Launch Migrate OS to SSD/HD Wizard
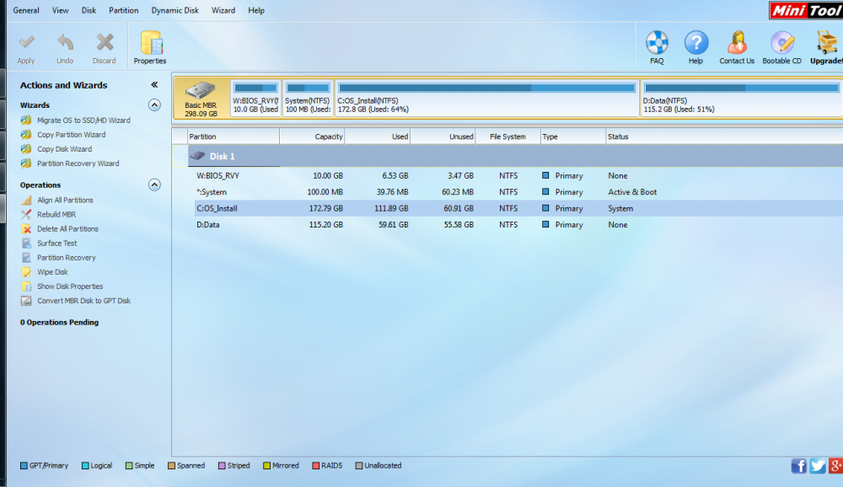 [x=83, y=120]
